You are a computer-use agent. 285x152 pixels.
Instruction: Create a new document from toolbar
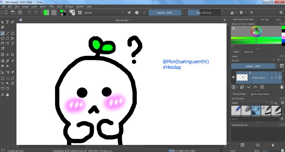pyautogui.click(x=6, y=13)
